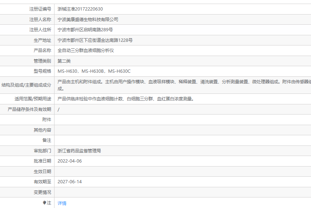The image size is (311, 208).
Task: Click the 注册人名称 label
Action: [40, 19]
